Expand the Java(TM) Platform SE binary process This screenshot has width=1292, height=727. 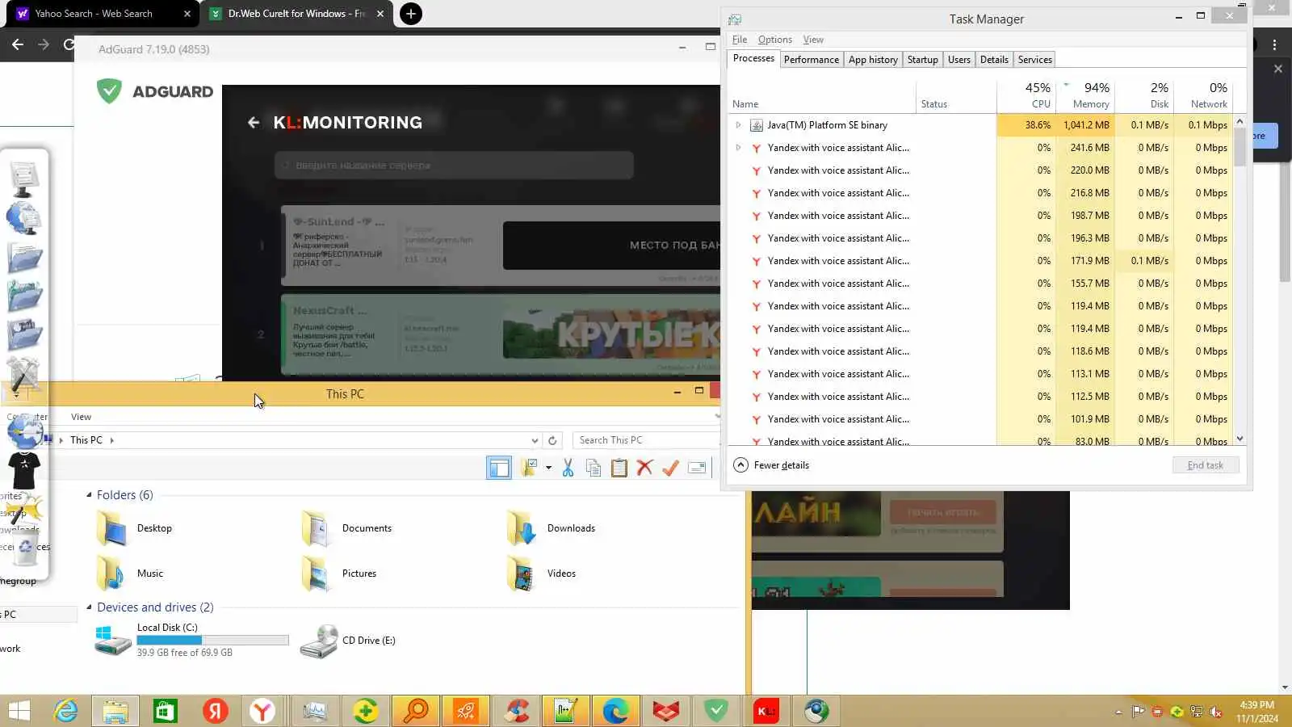point(738,125)
